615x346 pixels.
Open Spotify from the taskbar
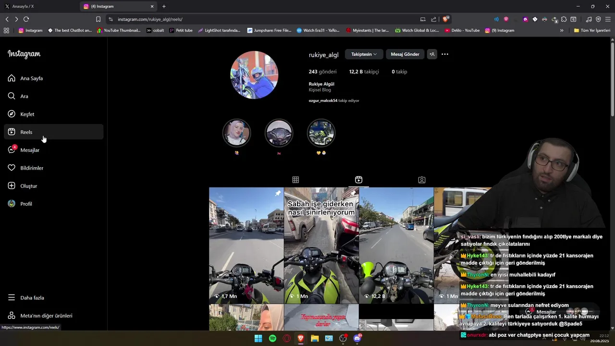[x=272, y=338]
